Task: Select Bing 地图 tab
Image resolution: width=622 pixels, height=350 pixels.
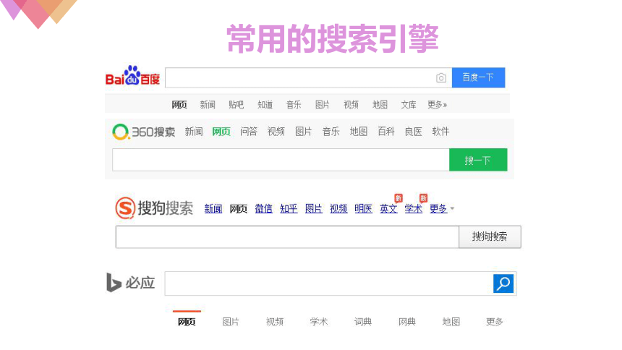Action: click(x=451, y=321)
